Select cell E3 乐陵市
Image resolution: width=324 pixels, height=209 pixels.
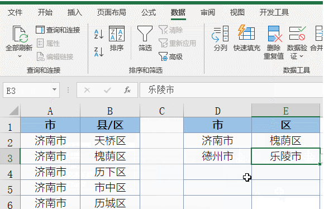tap(286, 156)
